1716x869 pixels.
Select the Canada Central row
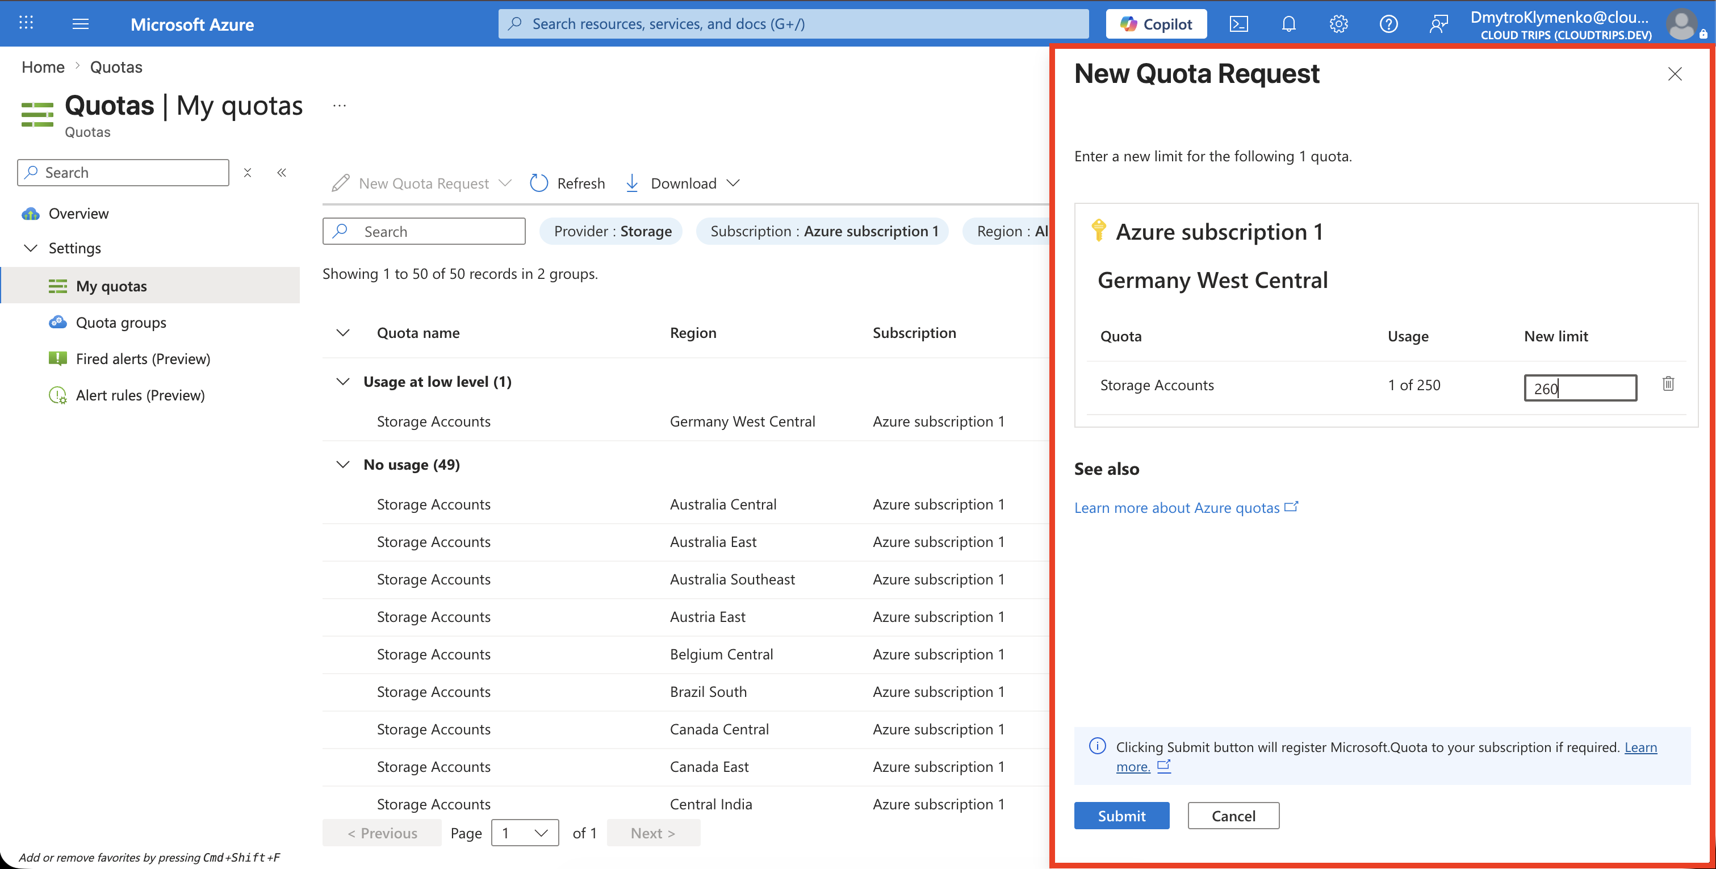pyautogui.click(x=686, y=729)
